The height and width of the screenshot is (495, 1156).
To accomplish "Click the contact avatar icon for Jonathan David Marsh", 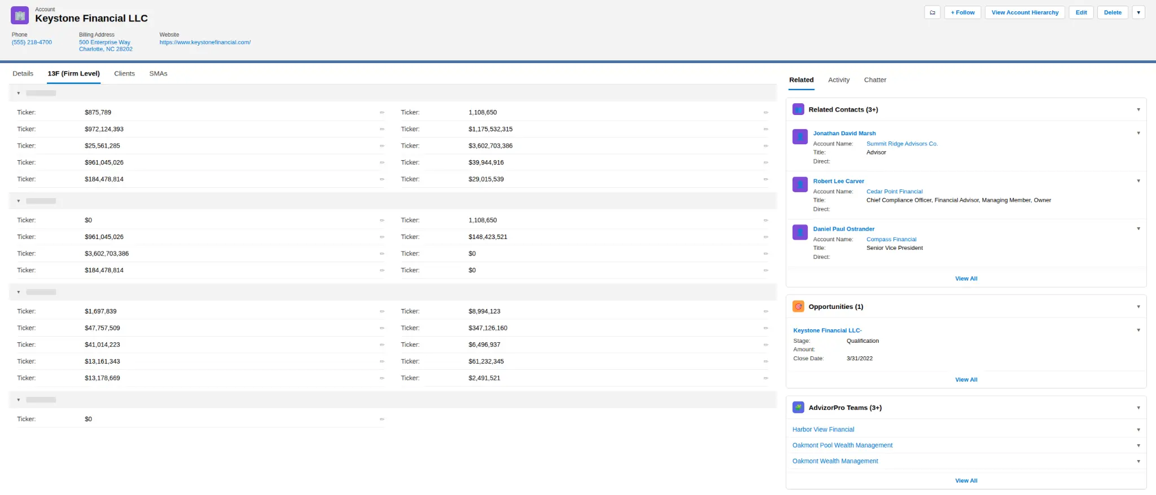I will click(x=800, y=137).
